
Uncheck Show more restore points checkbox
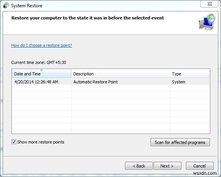[x=14, y=142]
